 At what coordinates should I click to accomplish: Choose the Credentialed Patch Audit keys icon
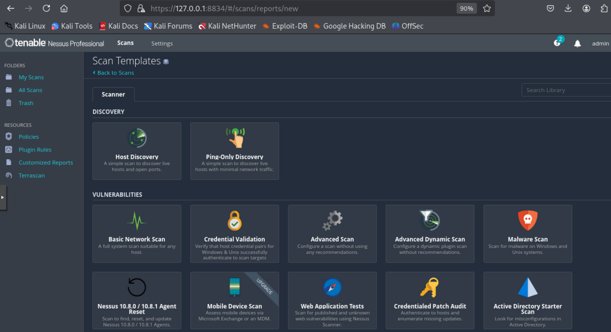pos(430,288)
